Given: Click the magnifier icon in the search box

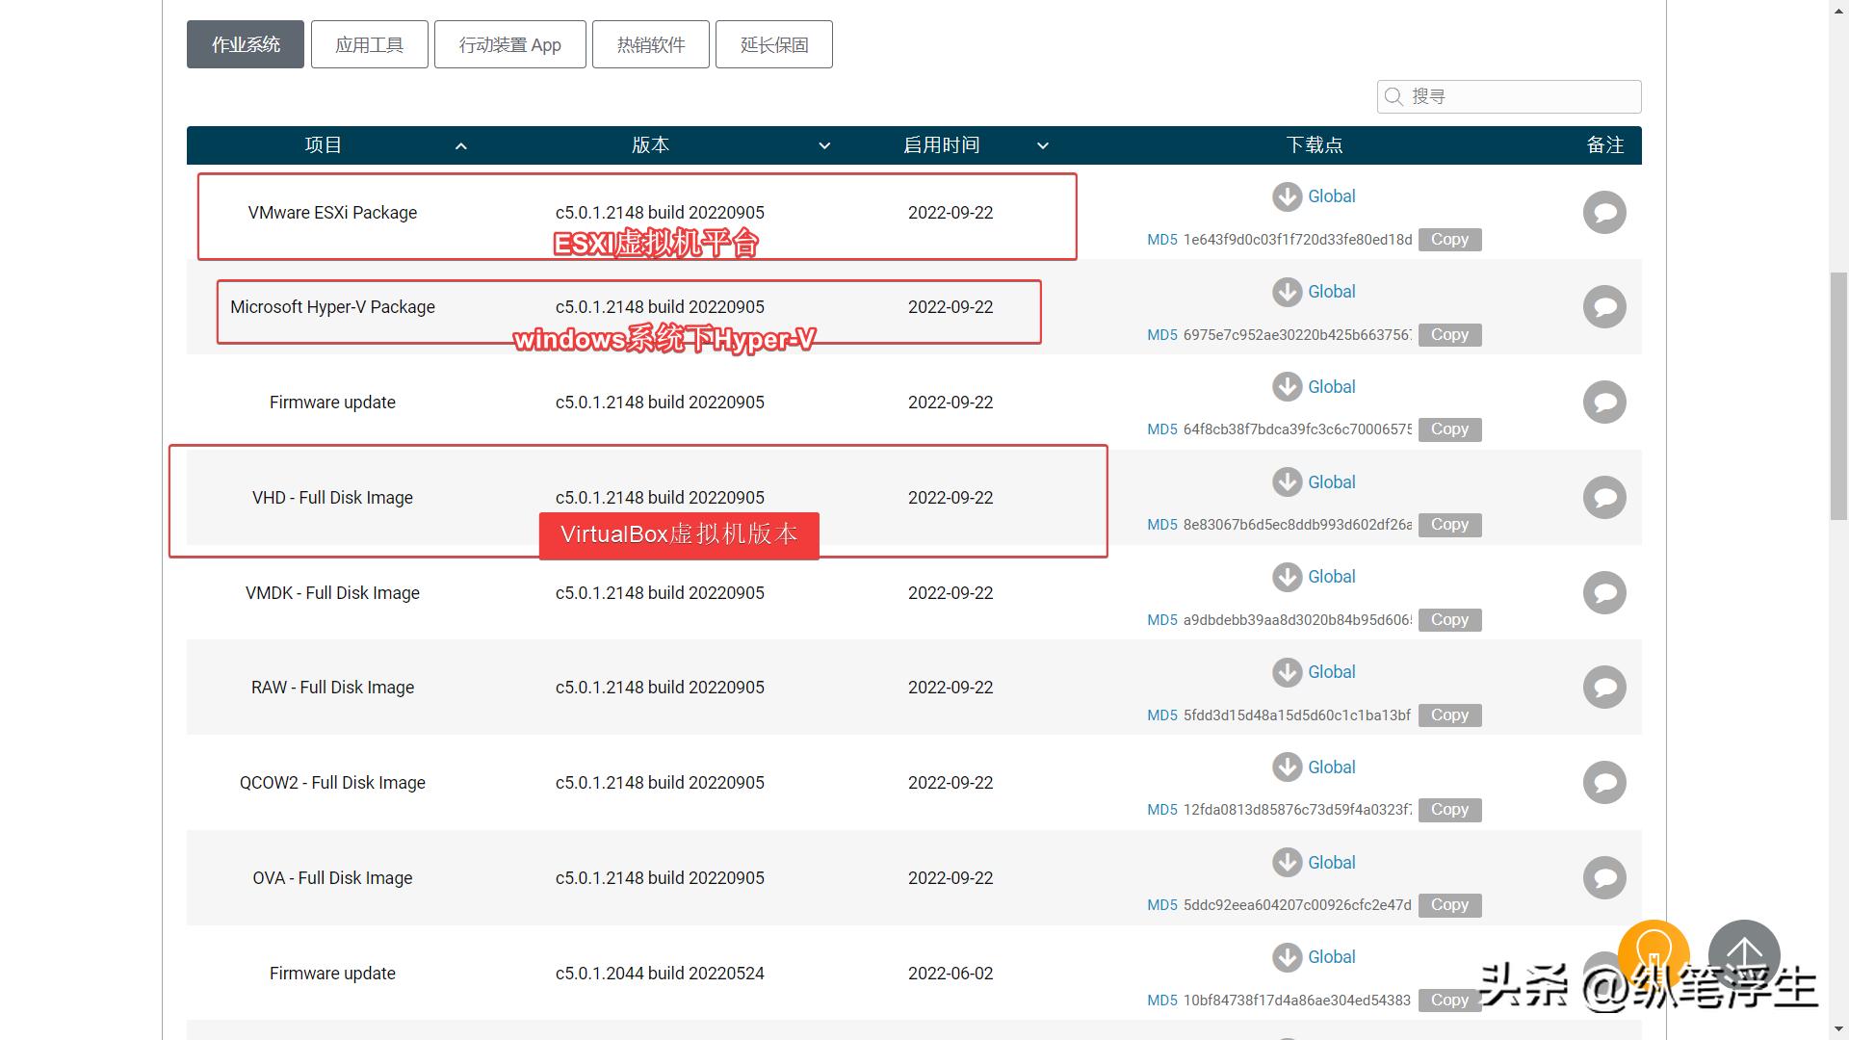Looking at the screenshot, I should tap(1393, 96).
